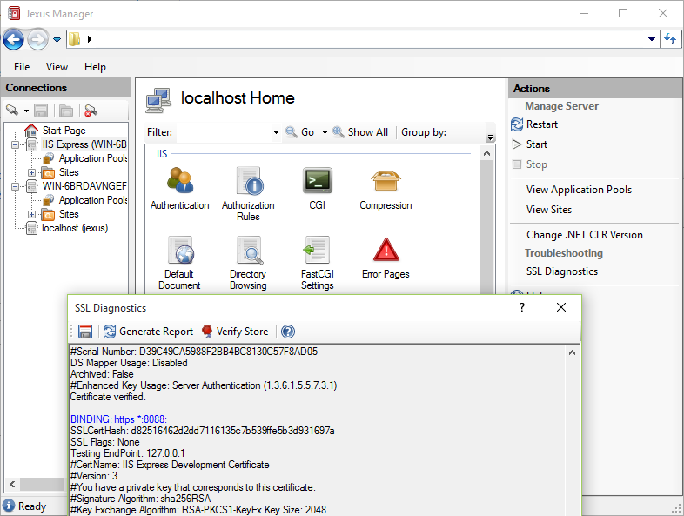Screen dimensions: 684x516
Task: Click the disconnect icon in Connections toolbar
Action: click(91, 111)
